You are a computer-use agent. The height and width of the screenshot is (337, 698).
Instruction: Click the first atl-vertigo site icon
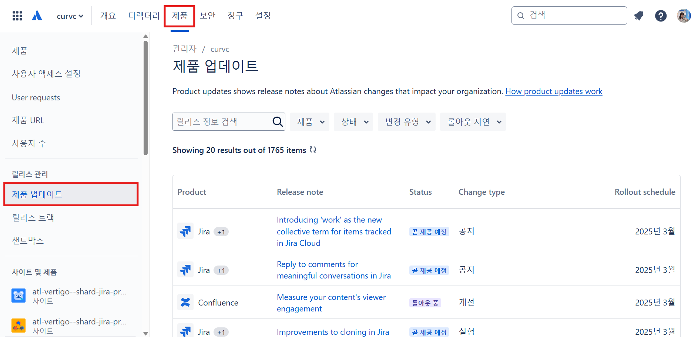point(19,296)
